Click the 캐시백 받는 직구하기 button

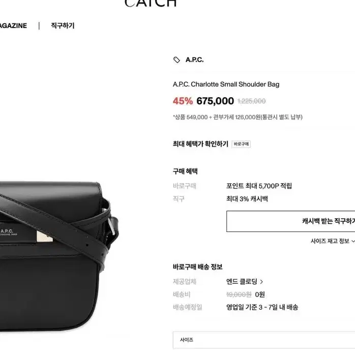point(291,221)
